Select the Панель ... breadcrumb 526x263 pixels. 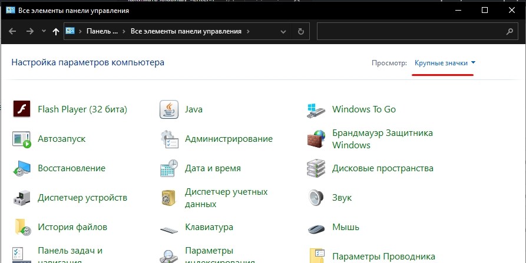pos(102,31)
